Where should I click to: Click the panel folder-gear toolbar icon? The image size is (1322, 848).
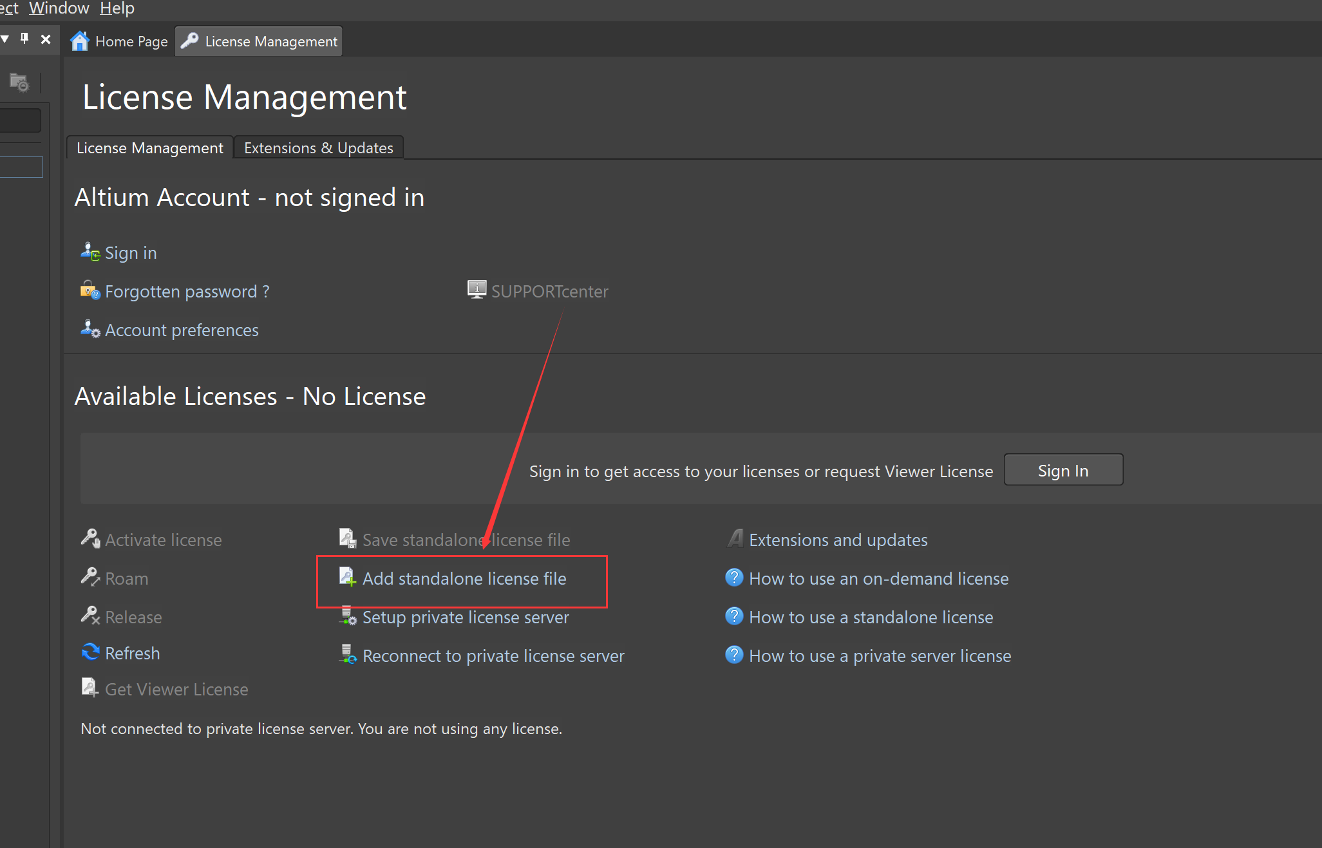[19, 82]
